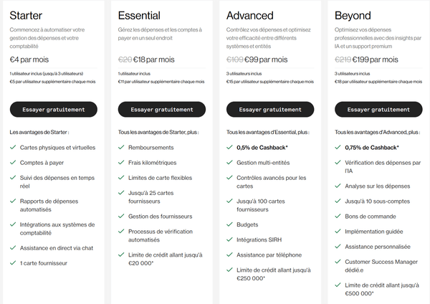This screenshot has height=304, width=430.
Task: Click Essayer gratuitement under Essential plan
Action: (162, 110)
